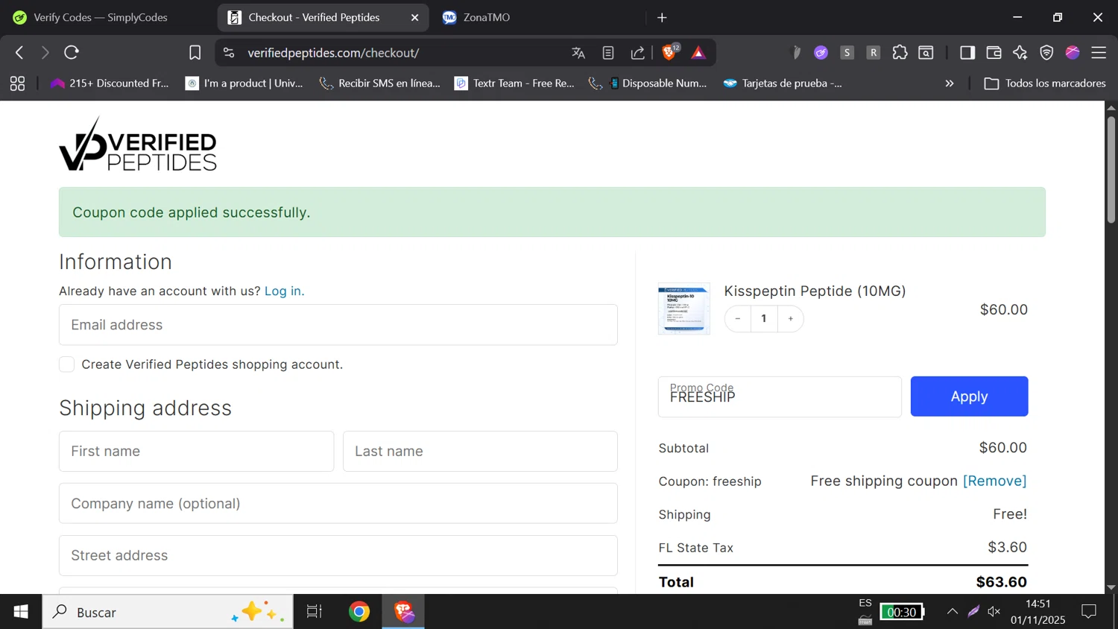Focus the Last name field
Viewport: 1118px width, 629px height.
pyautogui.click(x=480, y=451)
